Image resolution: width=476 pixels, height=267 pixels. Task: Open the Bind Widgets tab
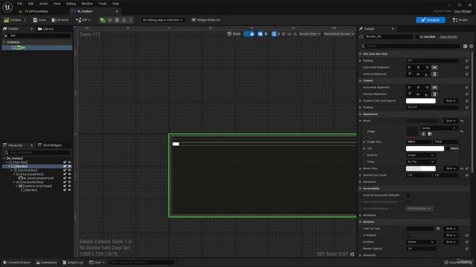[x=50, y=145]
